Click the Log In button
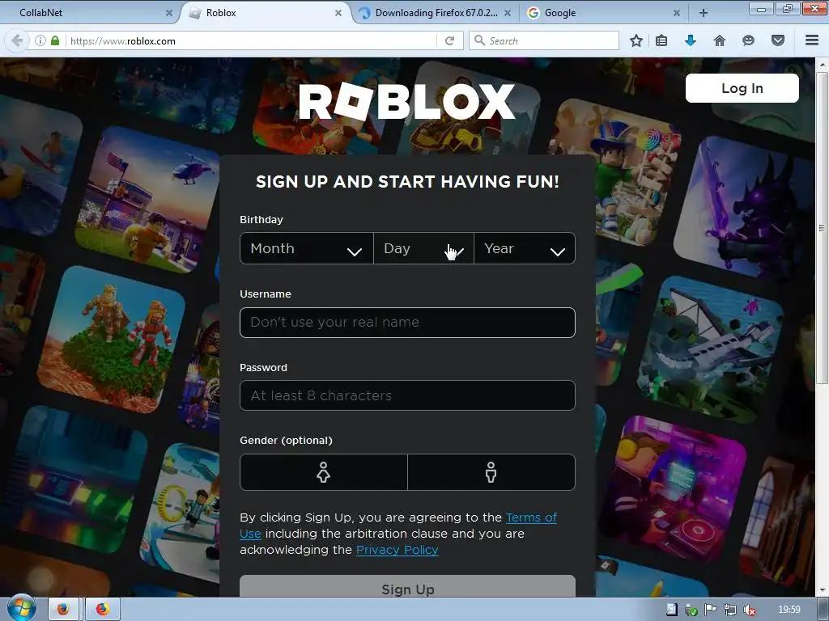Viewport: 829px width, 621px height. point(742,88)
